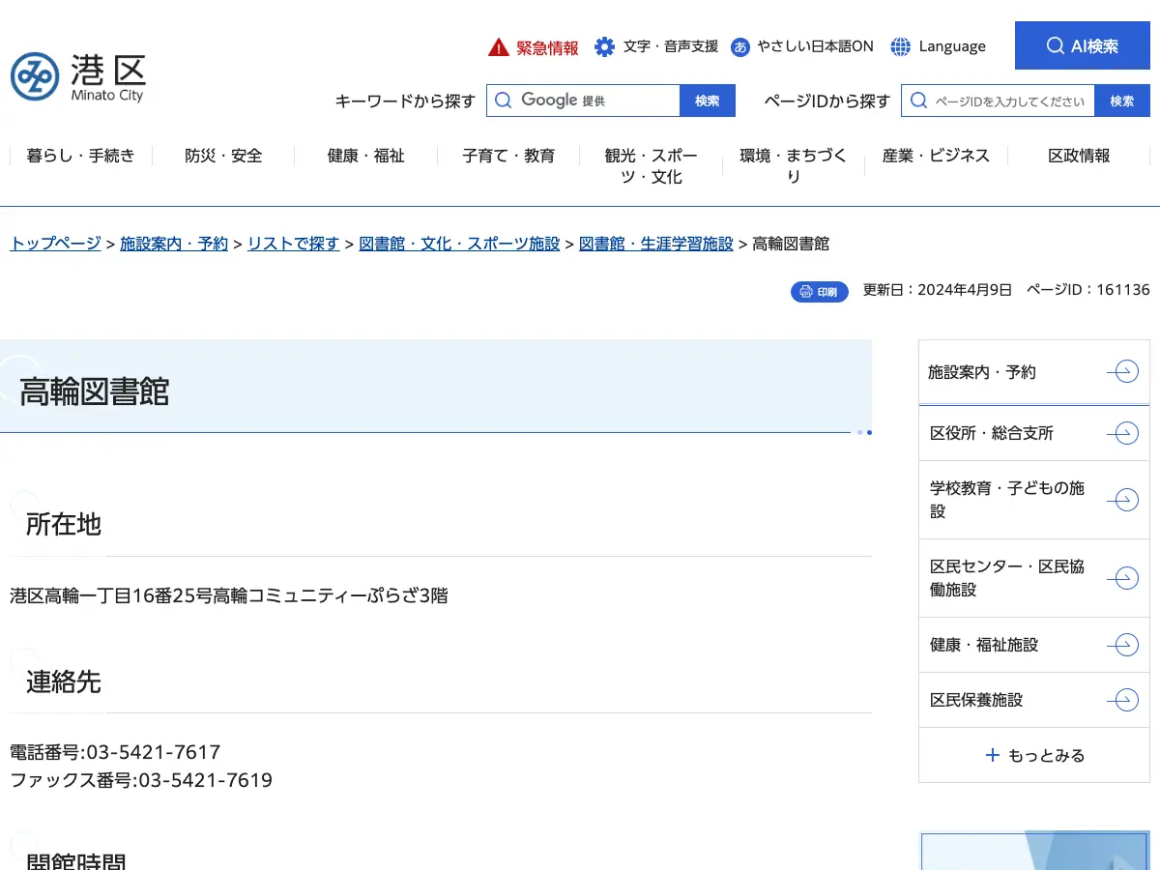Expand the もっとみる list
The height and width of the screenshot is (870, 1160).
pos(1033,755)
